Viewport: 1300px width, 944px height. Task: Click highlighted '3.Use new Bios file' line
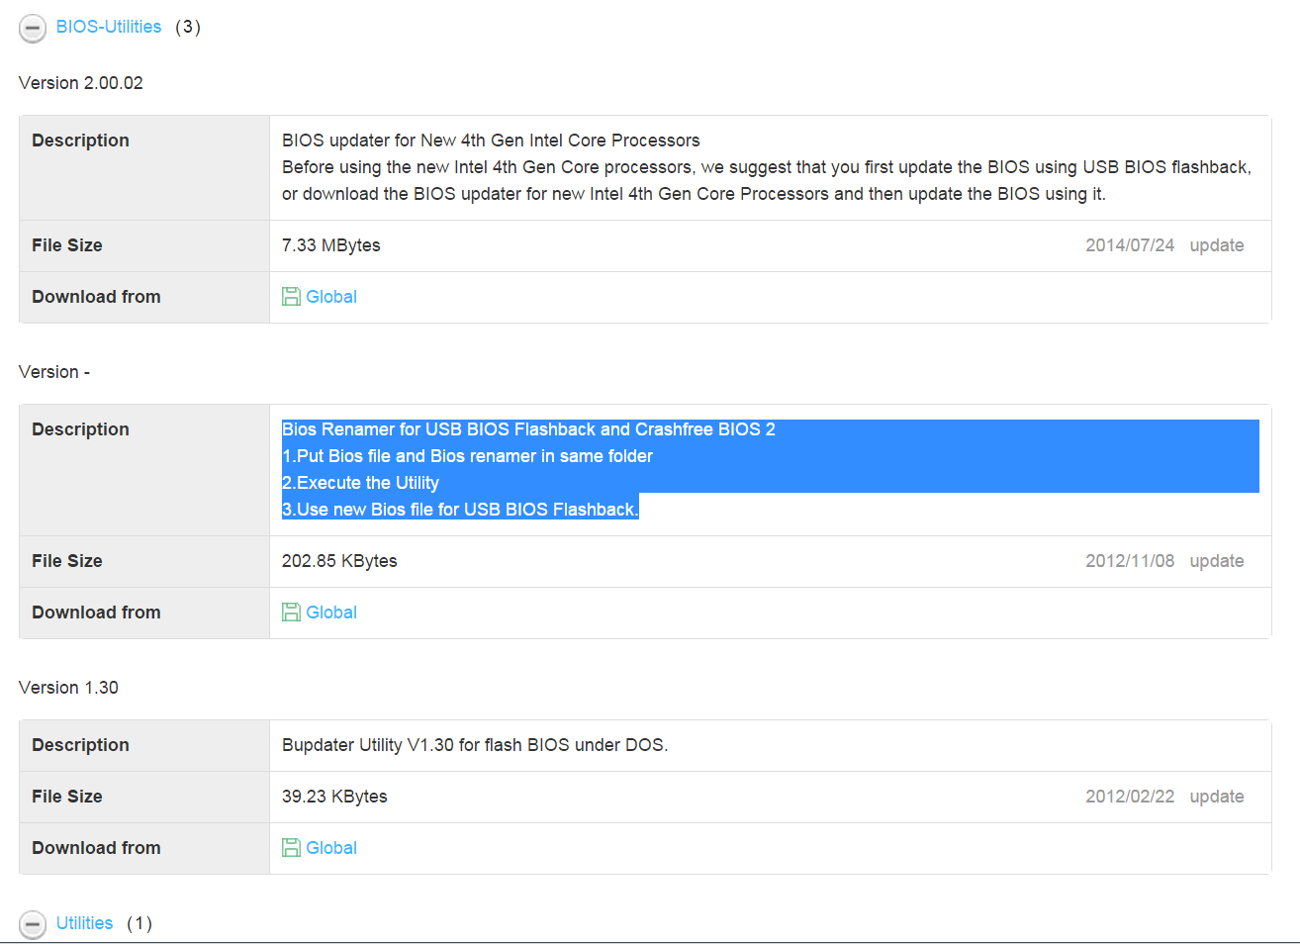[x=460, y=510]
